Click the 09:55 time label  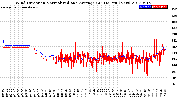(x=70, y=93)
